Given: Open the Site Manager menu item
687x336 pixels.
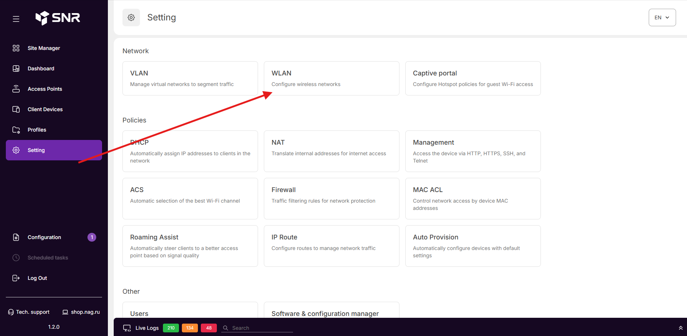Looking at the screenshot, I should (54, 48).
